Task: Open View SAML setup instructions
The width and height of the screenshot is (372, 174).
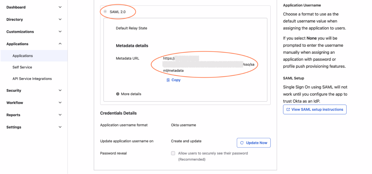Action: [315, 110]
